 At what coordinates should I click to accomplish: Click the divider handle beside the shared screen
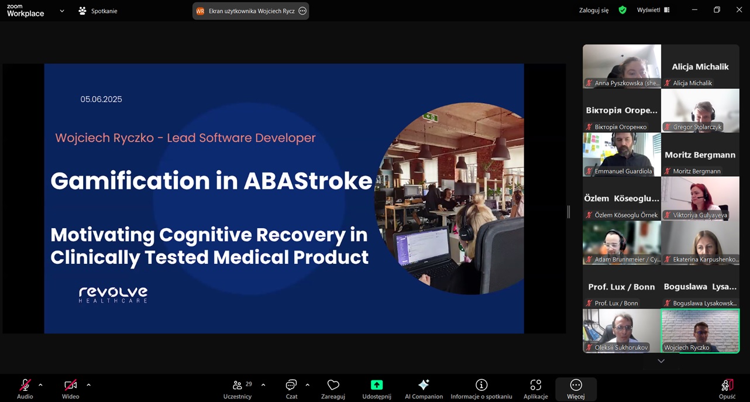pyautogui.click(x=569, y=212)
